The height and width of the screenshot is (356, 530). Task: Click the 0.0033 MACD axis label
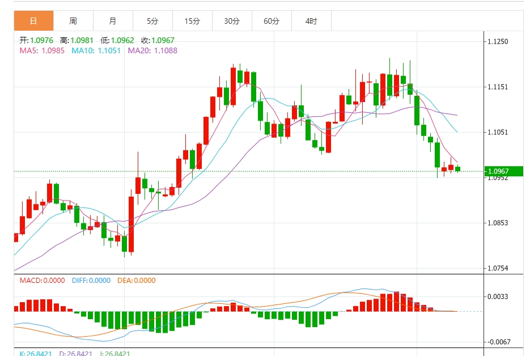click(498, 297)
